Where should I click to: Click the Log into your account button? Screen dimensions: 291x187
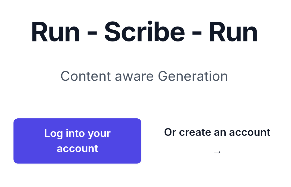(77, 141)
